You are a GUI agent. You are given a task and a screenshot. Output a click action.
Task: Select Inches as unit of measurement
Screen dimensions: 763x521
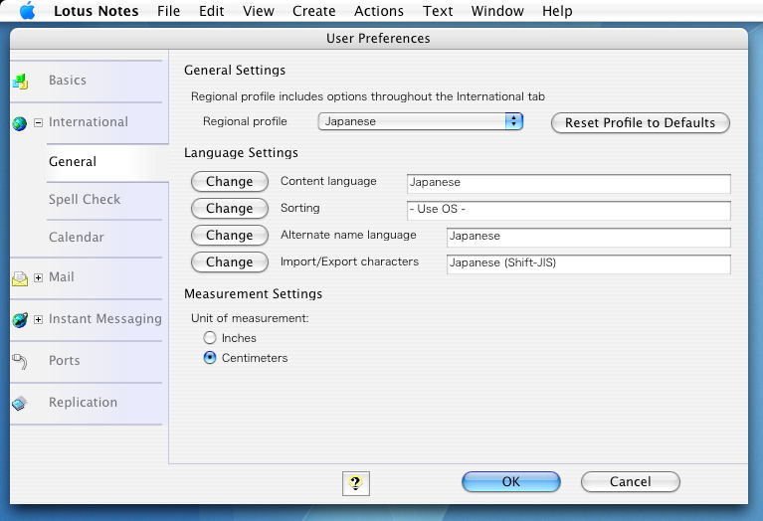[210, 337]
